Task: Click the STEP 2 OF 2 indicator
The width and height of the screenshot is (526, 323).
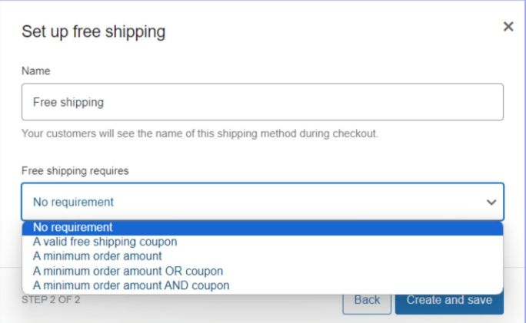Action: (51, 299)
